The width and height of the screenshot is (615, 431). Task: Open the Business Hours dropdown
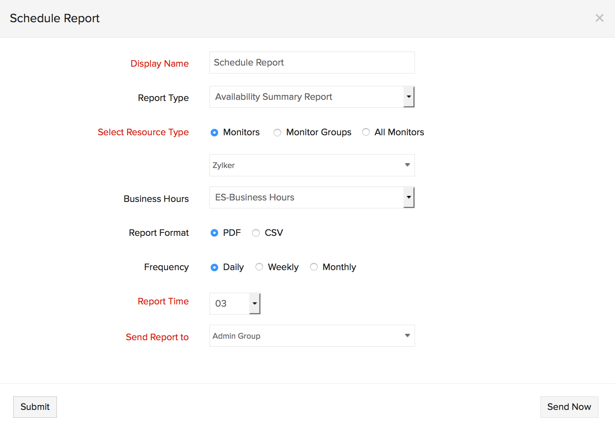point(307,197)
